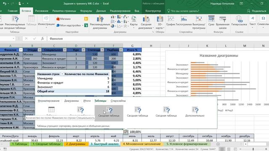Open the Откуда column filter dropdown
Image resolution: width=269 pixels, height=151 pixels.
coord(40,50)
